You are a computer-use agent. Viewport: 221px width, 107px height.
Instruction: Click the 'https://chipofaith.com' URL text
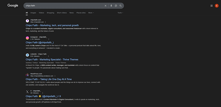[37, 22]
